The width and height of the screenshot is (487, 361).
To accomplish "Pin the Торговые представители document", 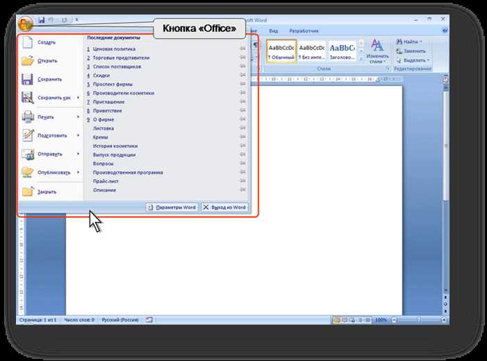I will coord(242,58).
